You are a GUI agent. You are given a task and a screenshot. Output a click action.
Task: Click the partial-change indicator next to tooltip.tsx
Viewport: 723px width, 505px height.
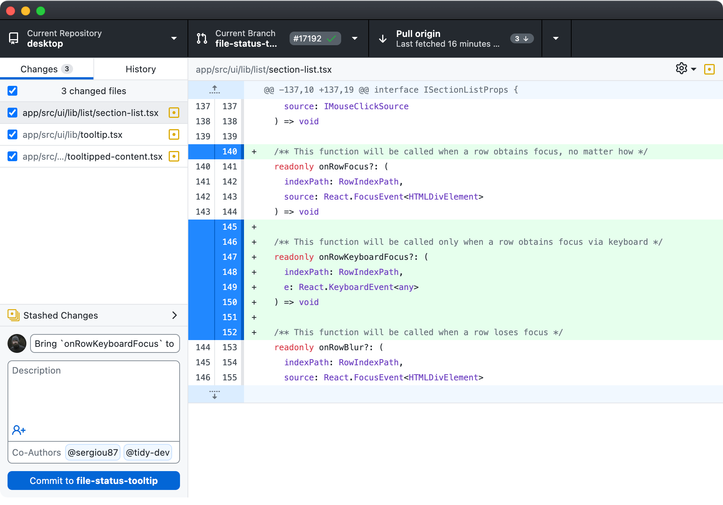[x=174, y=134]
